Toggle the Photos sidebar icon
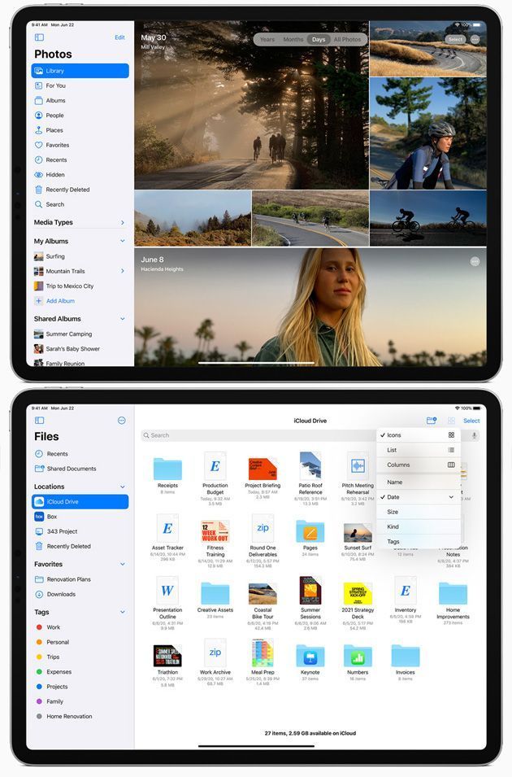512x777 pixels. click(39, 37)
